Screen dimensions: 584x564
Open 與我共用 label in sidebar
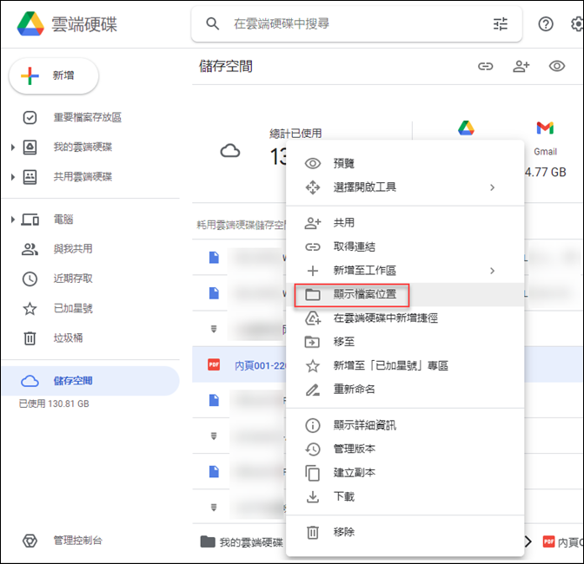pyautogui.click(x=73, y=249)
